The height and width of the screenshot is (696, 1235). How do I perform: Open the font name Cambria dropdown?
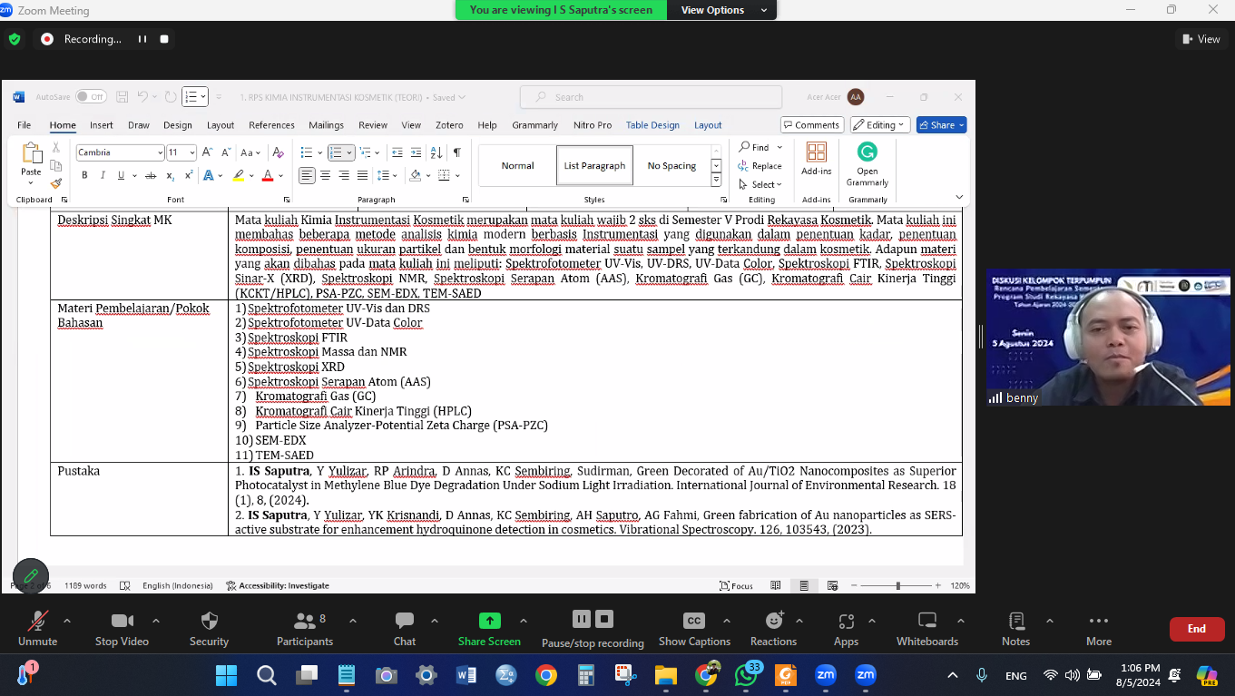click(160, 152)
